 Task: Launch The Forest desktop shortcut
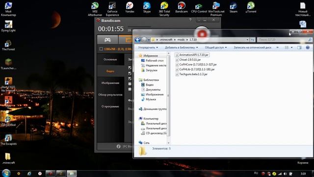pos(8,45)
